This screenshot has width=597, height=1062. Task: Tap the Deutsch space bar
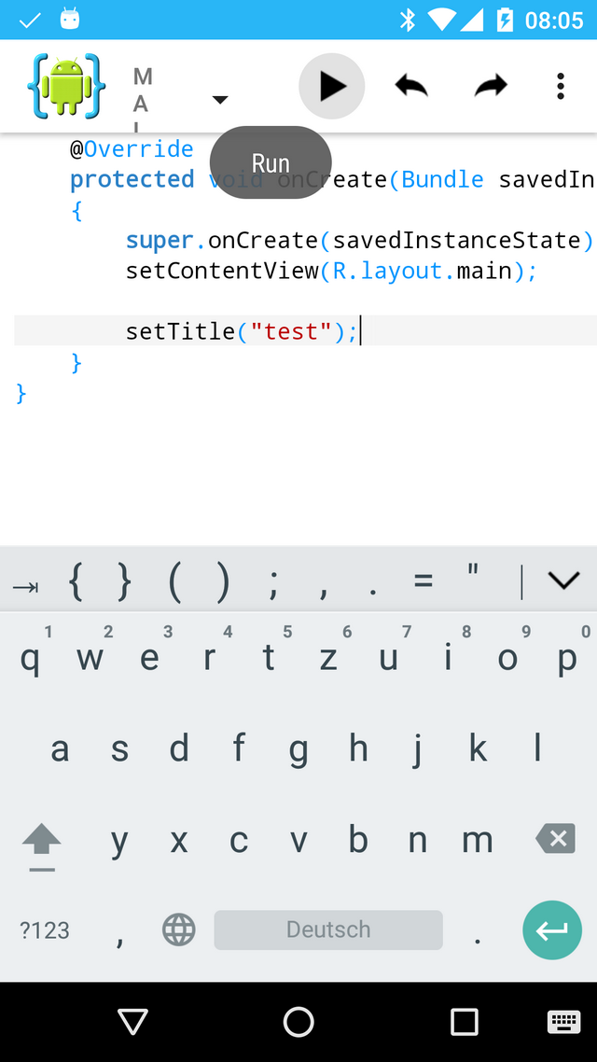pos(328,929)
